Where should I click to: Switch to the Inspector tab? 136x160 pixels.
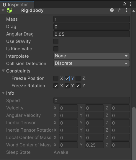pos(17,5)
